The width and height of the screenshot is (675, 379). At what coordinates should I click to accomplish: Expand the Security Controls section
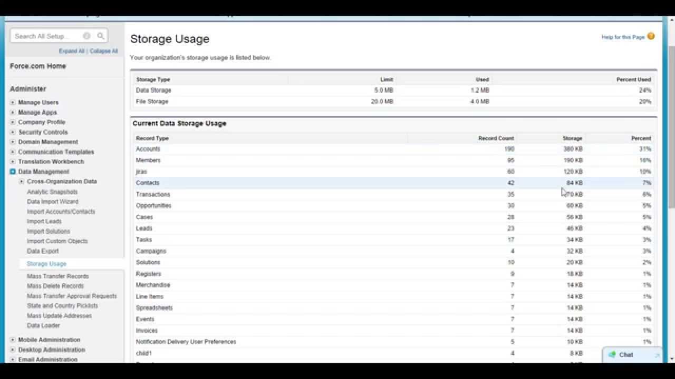13,132
